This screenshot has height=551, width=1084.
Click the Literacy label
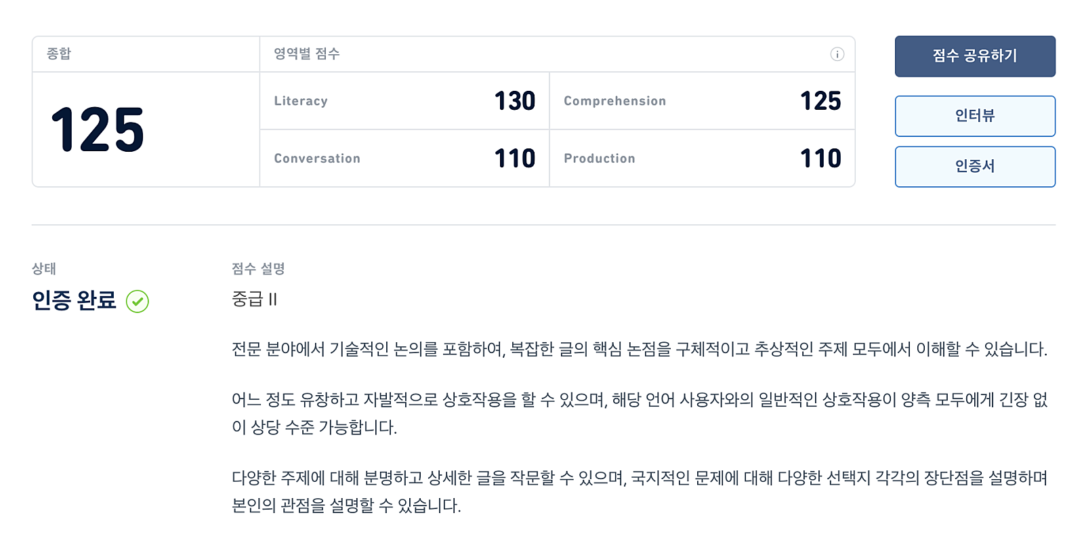coord(301,101)
